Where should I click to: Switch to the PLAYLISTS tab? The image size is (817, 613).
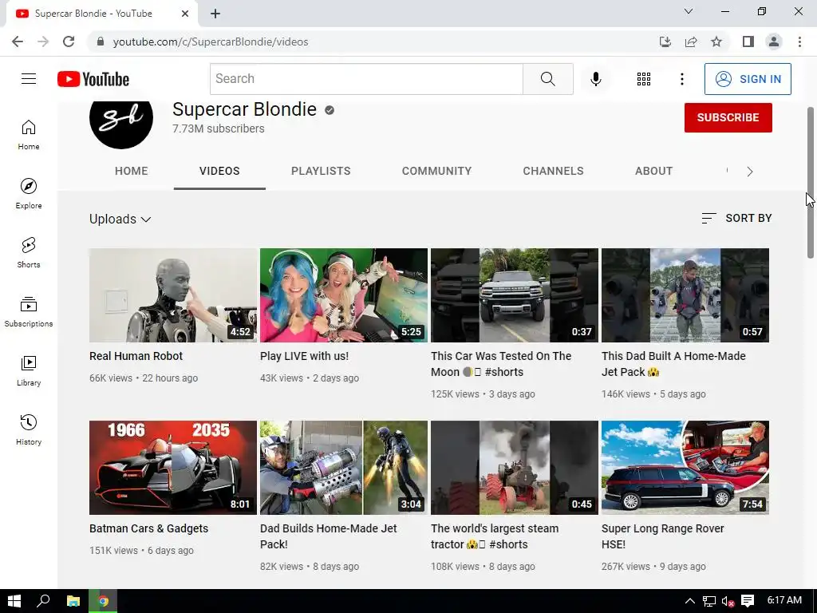tap(321, 171)
